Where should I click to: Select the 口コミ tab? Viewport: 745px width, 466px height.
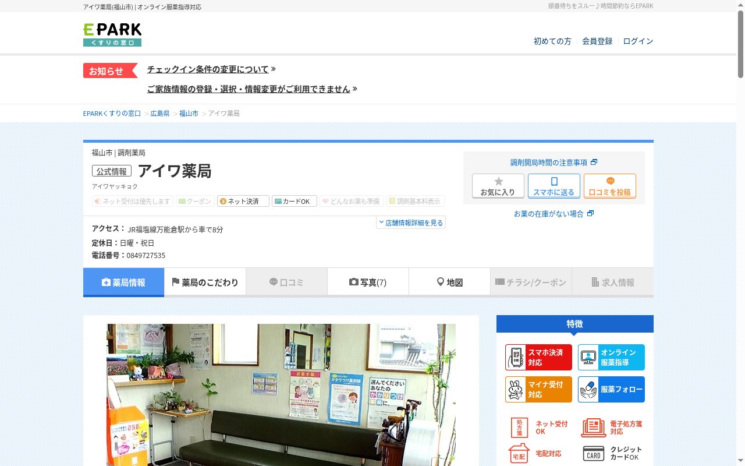point(286,282)
